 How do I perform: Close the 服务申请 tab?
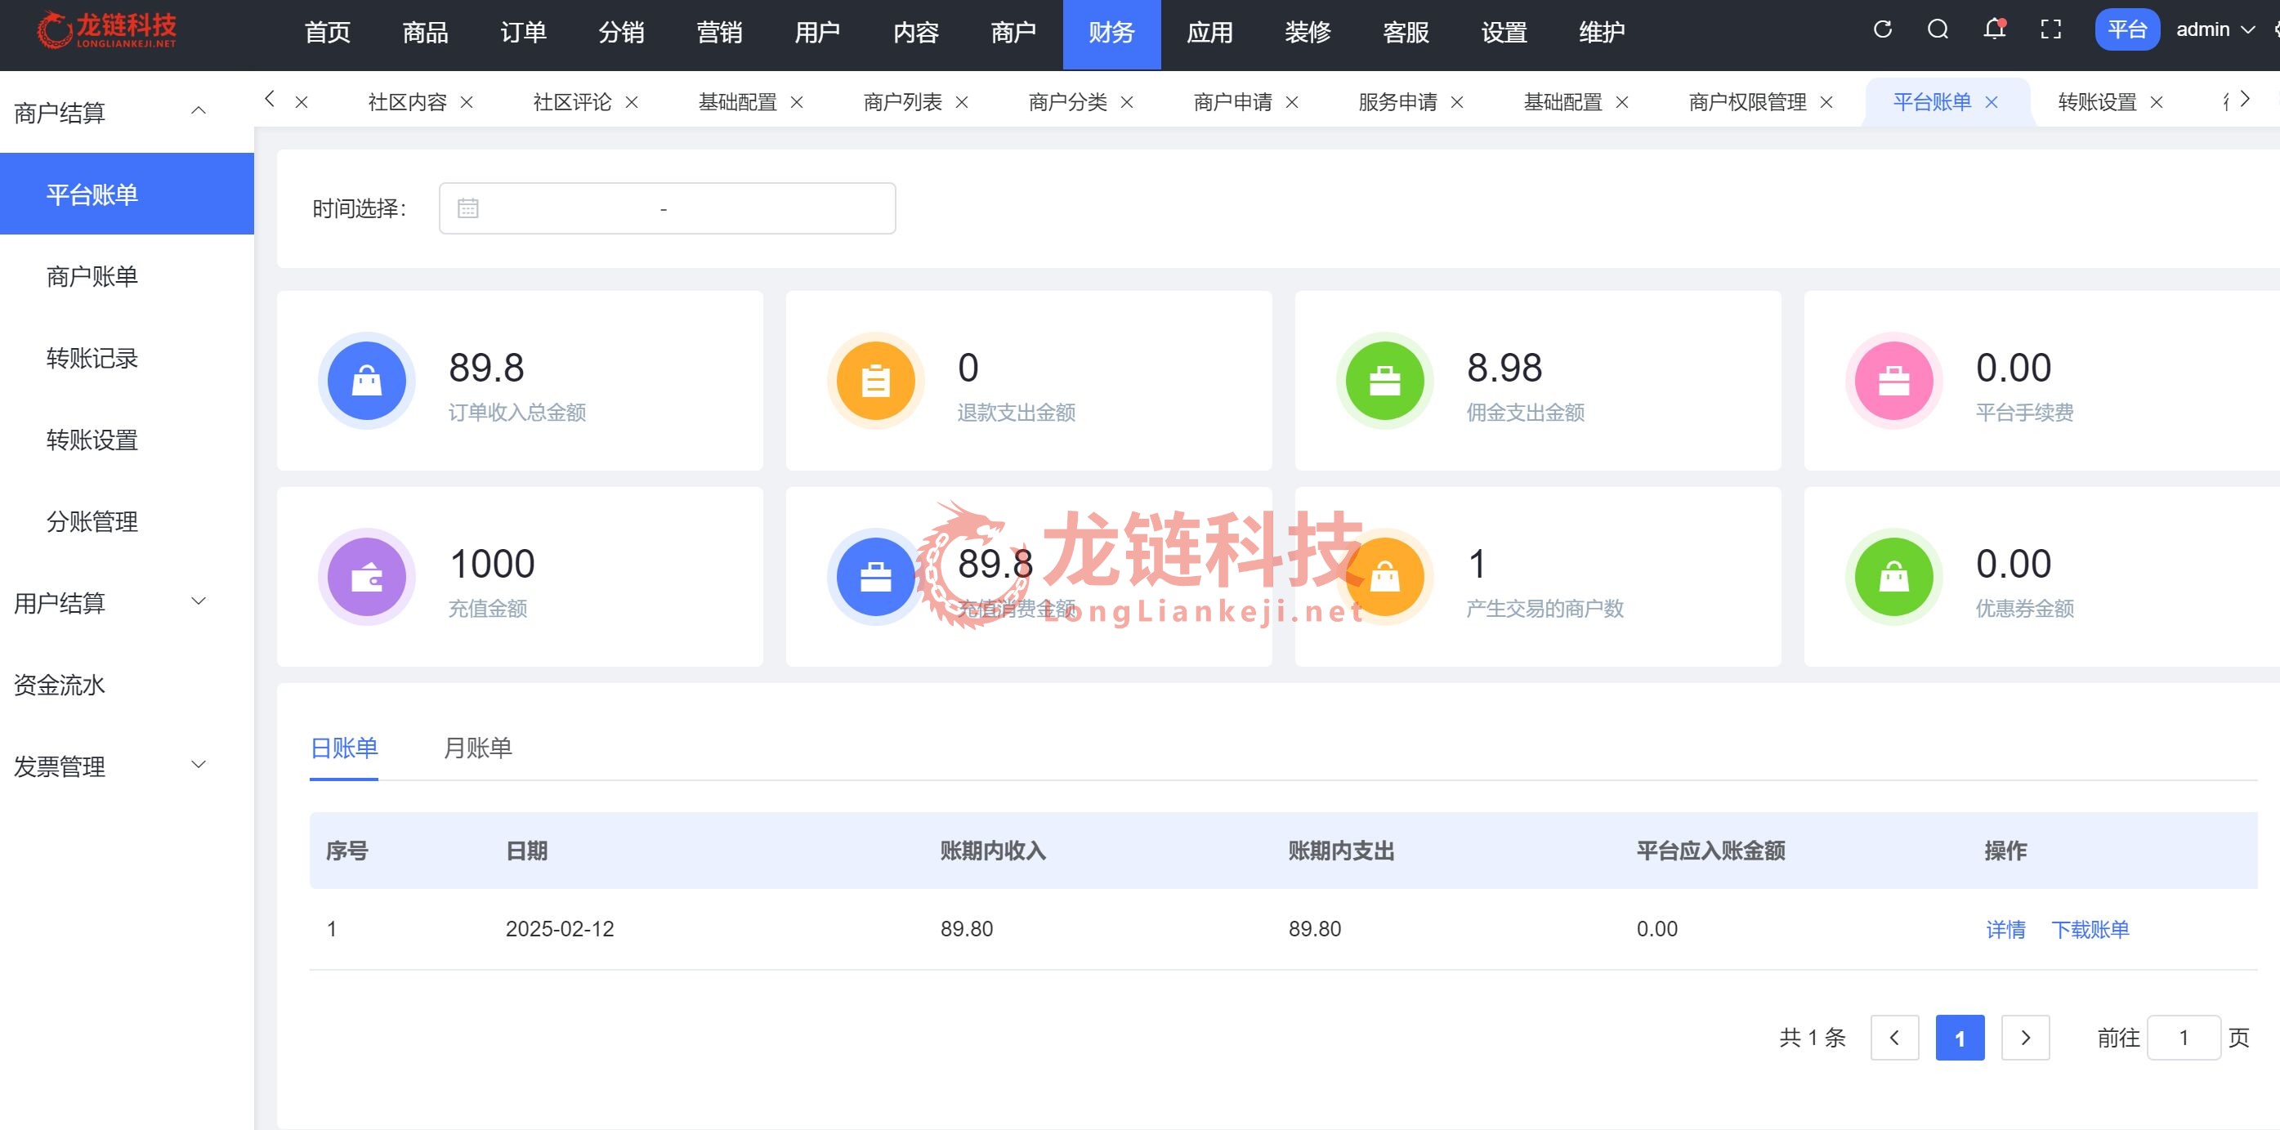click(x=1457, y=103)
